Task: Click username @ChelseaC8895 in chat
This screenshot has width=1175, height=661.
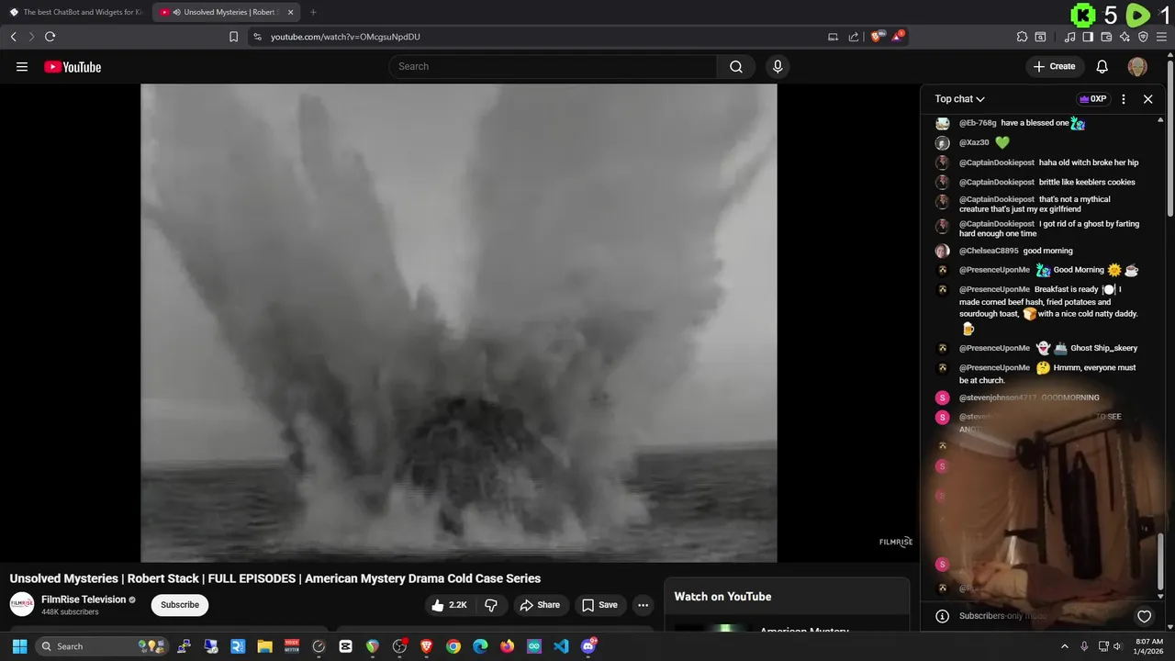Action: coord(989,251)
